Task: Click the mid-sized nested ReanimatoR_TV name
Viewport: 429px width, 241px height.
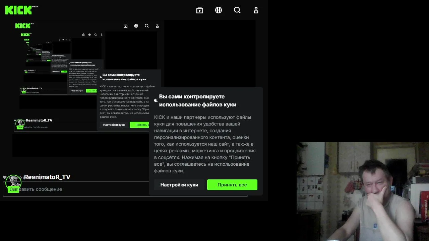Action: 39,120
